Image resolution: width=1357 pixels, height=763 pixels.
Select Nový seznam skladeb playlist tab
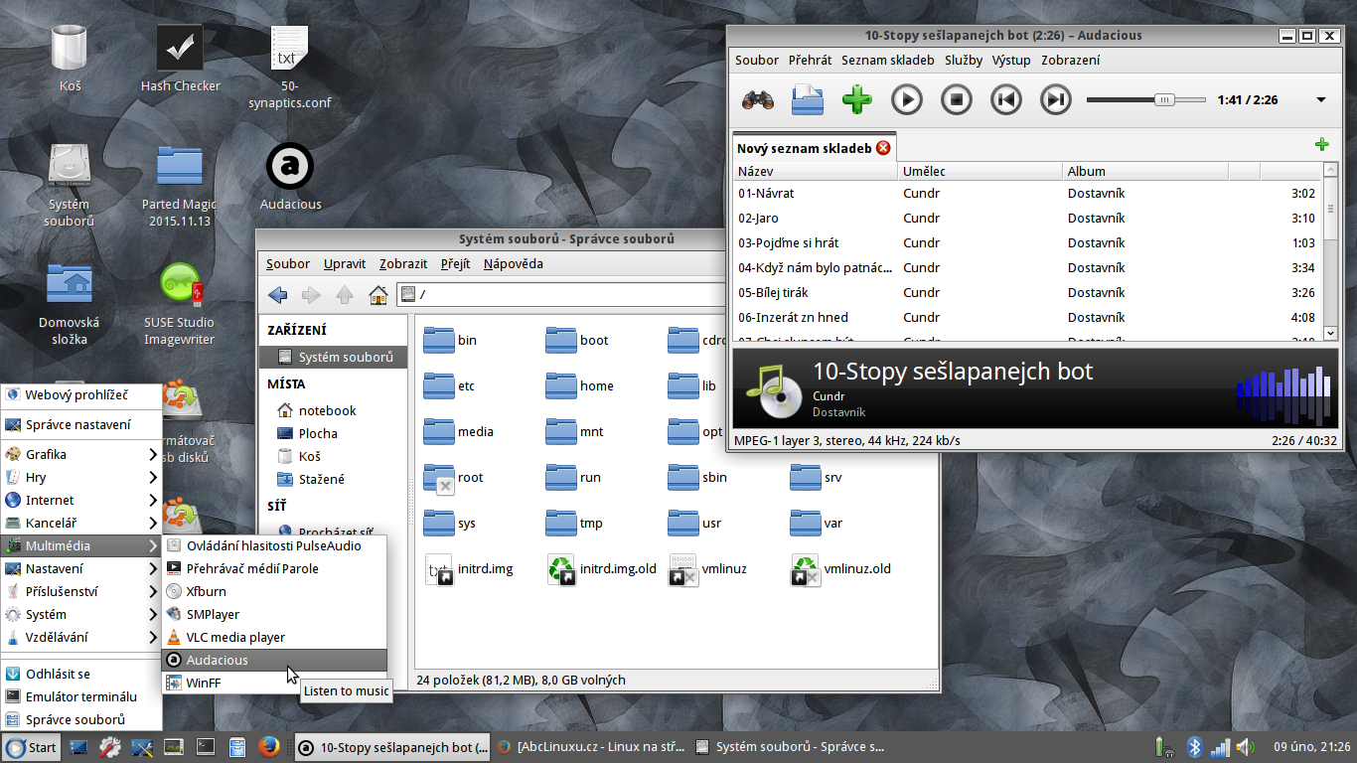tap(805, 148)
